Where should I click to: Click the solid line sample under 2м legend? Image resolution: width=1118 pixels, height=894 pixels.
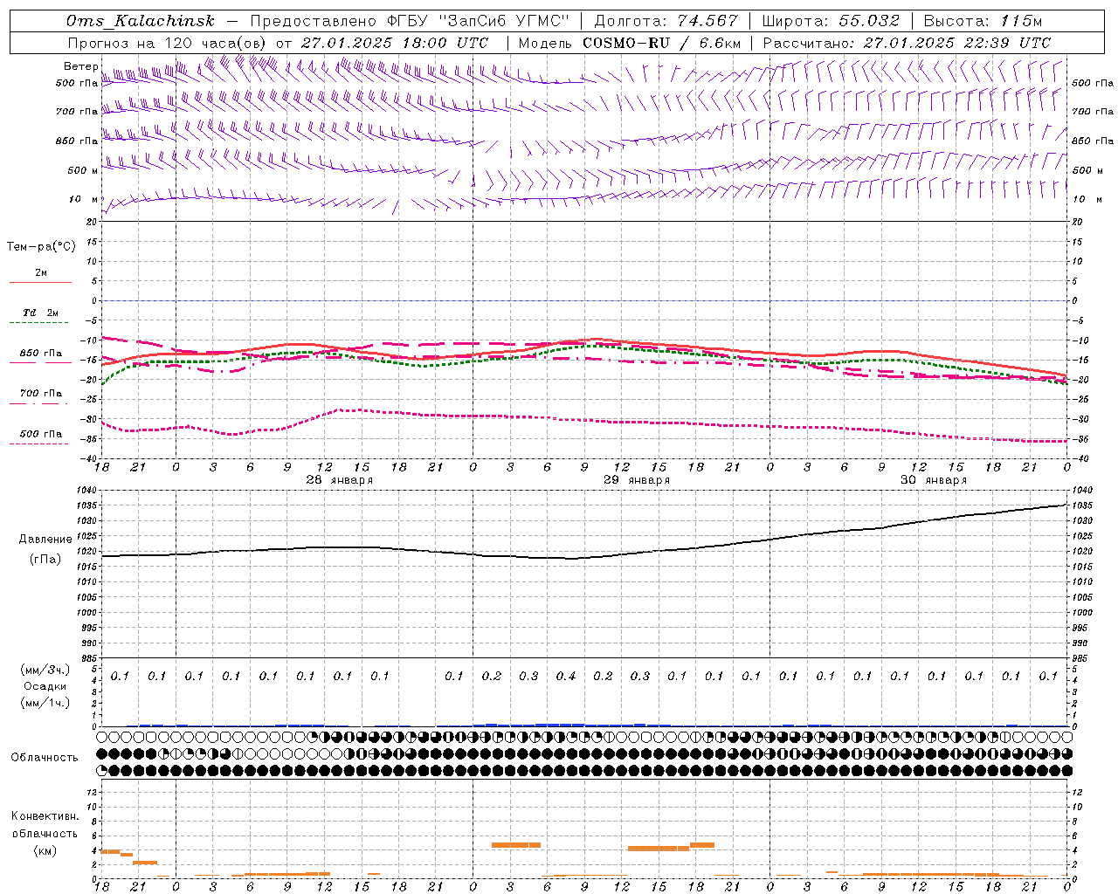click(40, 282)
